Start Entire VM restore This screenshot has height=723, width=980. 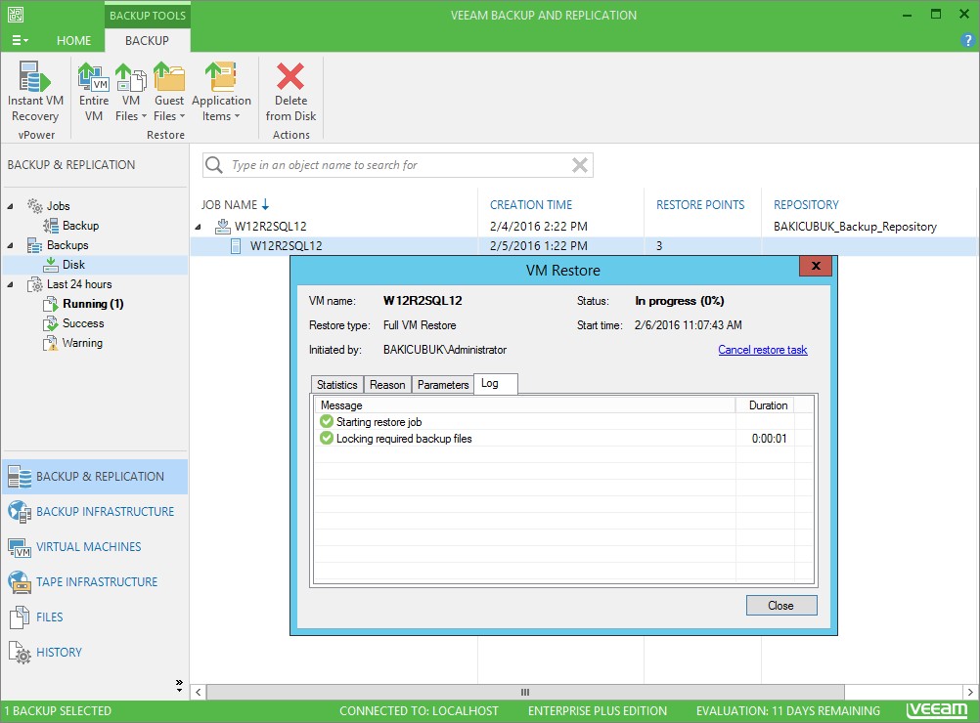(94, 91)
